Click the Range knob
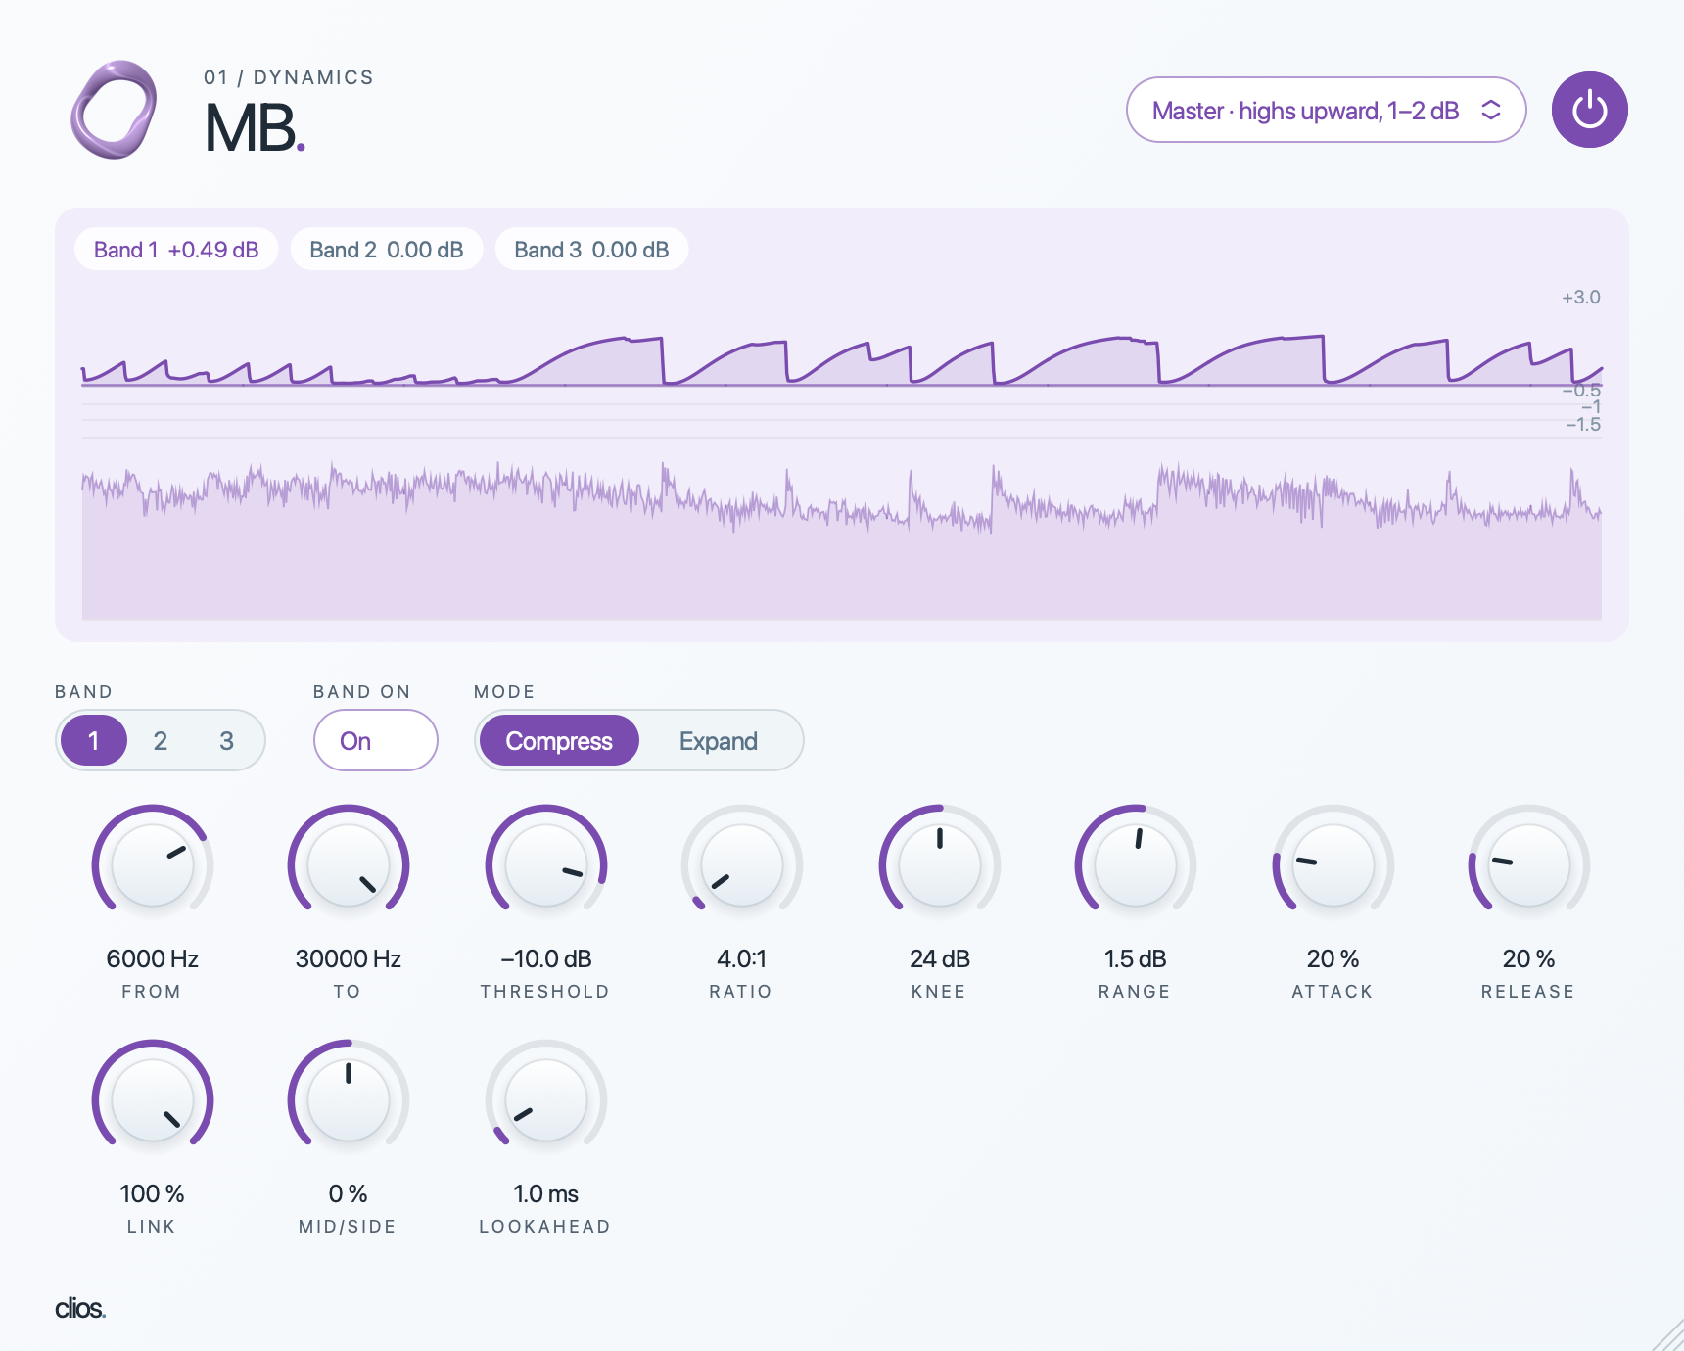Screen dimensions: 1684x1351 tap(1136, 865)
